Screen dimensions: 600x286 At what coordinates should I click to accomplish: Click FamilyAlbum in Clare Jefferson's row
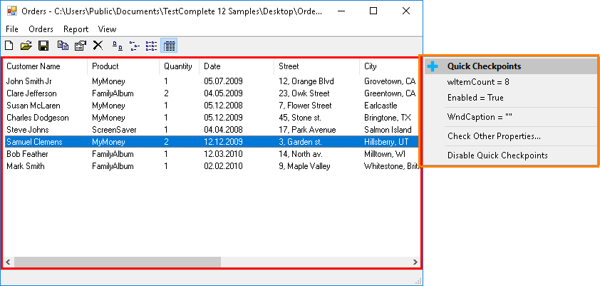pos(113,93)
